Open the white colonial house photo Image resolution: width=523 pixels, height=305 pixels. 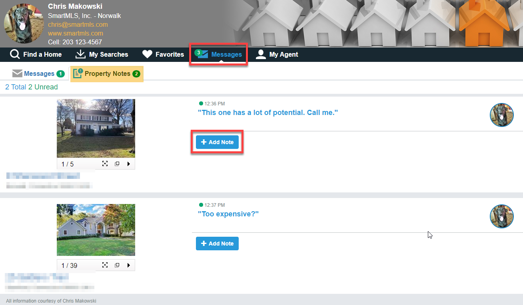coord(96,128)
